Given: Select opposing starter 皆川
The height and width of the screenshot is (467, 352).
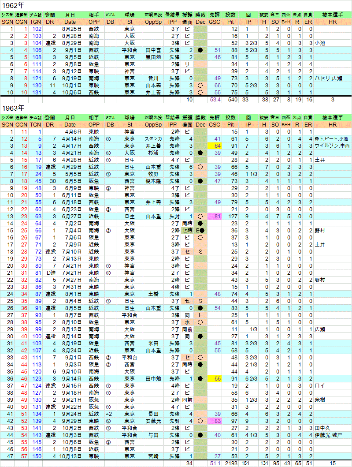Looking at the screenshot, I should coord(153,78).
